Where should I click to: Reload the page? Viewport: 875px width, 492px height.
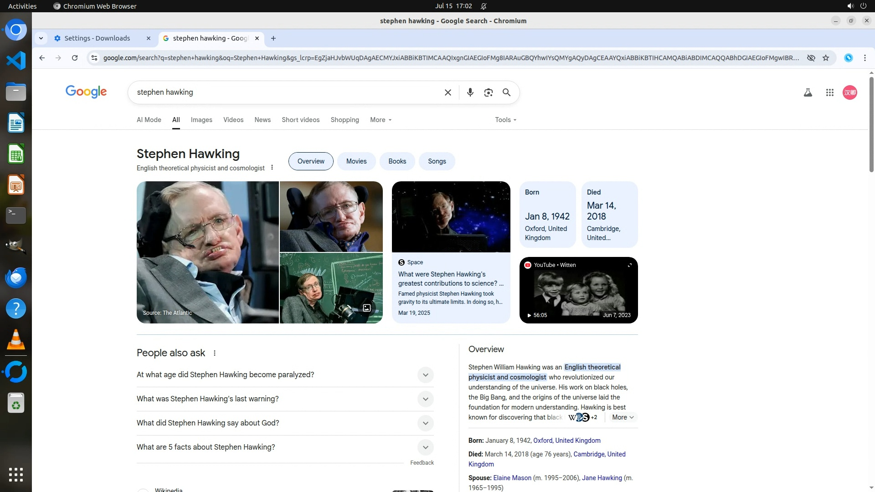(75, 58)
